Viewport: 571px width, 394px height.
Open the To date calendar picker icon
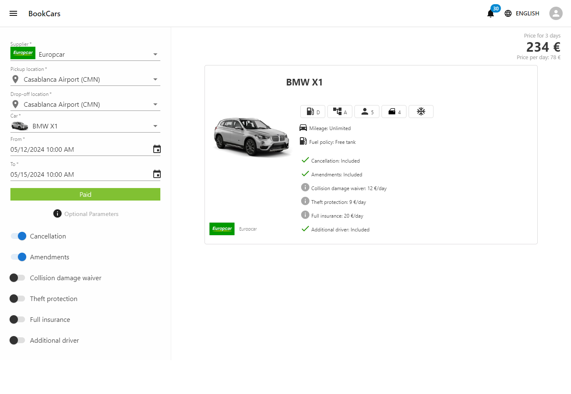[157, 174]
